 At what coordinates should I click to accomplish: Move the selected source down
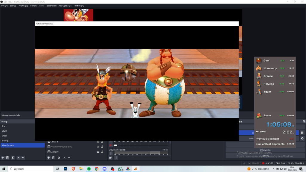(69, 158)
